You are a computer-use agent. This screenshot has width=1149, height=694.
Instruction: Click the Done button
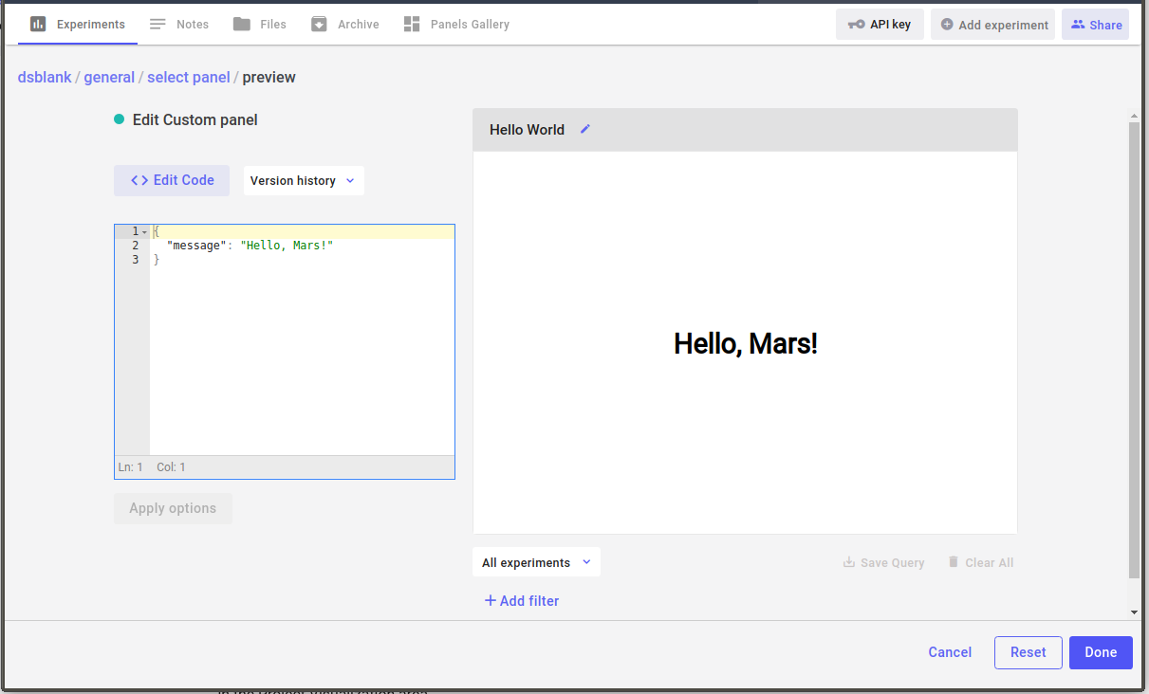point(1101,652)
